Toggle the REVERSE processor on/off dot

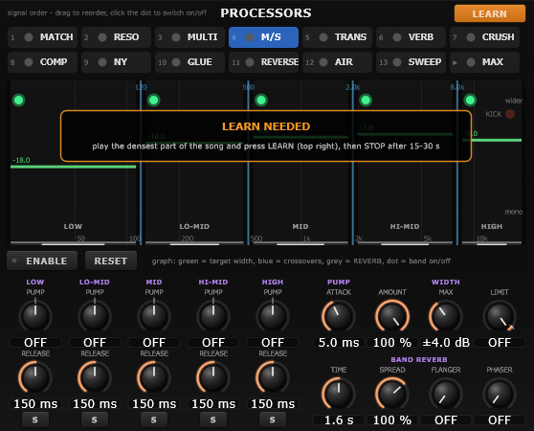250,62
